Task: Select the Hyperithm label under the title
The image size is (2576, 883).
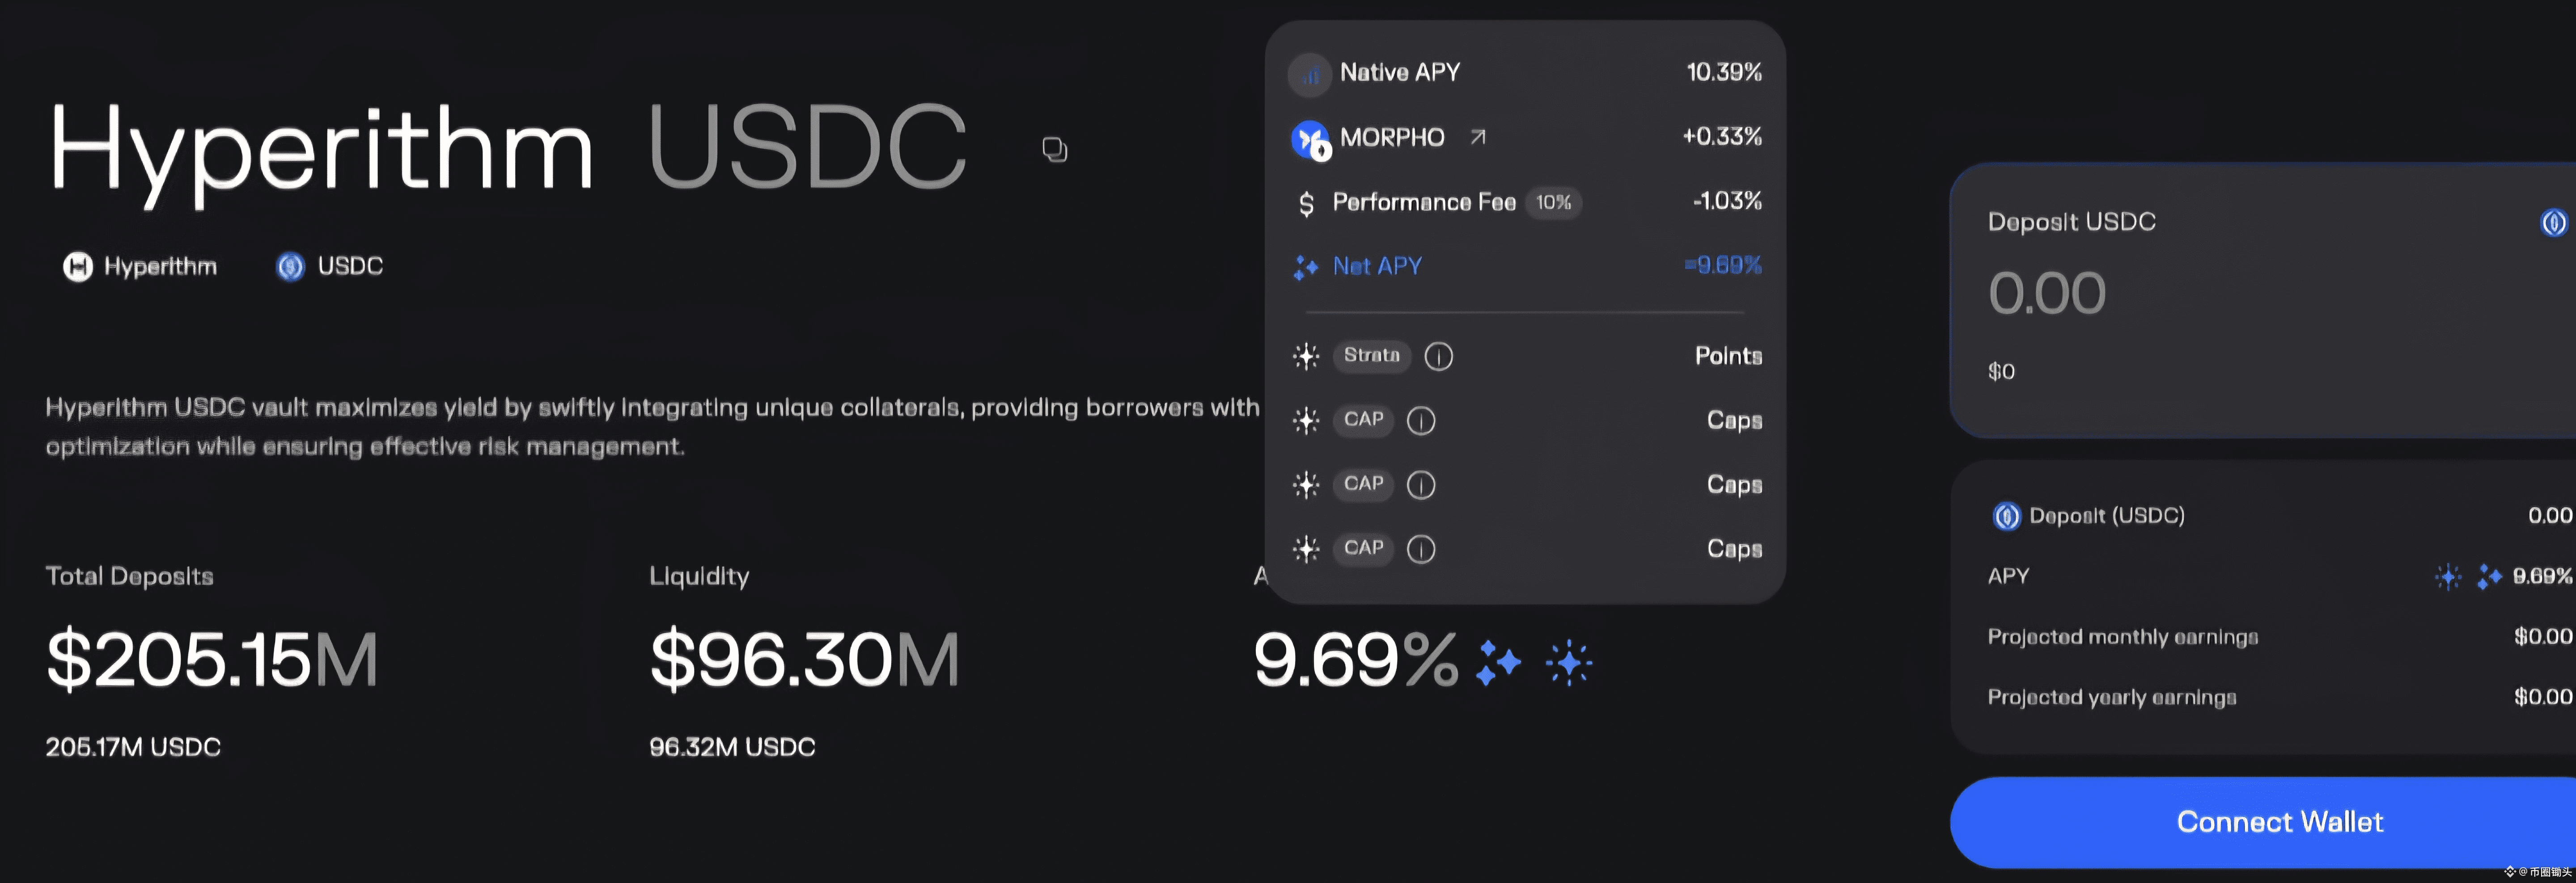Action: [x=160, y=267]
